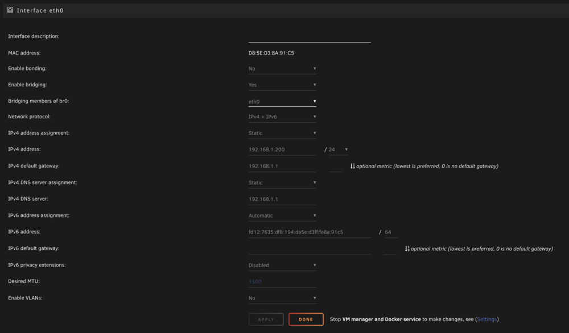Open the Enable bonding dropdown
The width and height of the screenshot is (569, 333).
pos(282,69)
